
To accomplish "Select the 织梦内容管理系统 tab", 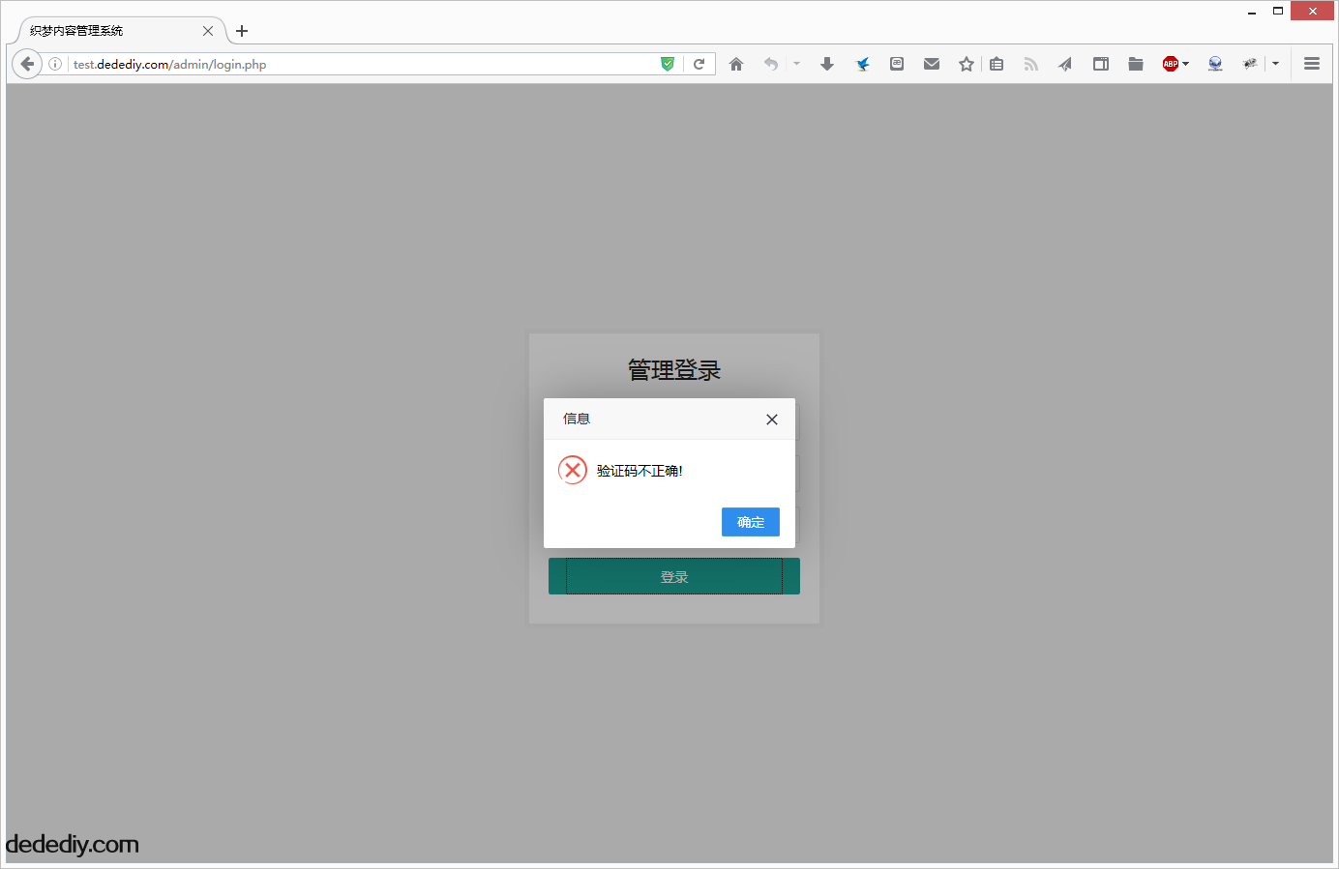I will coord(106,31).
